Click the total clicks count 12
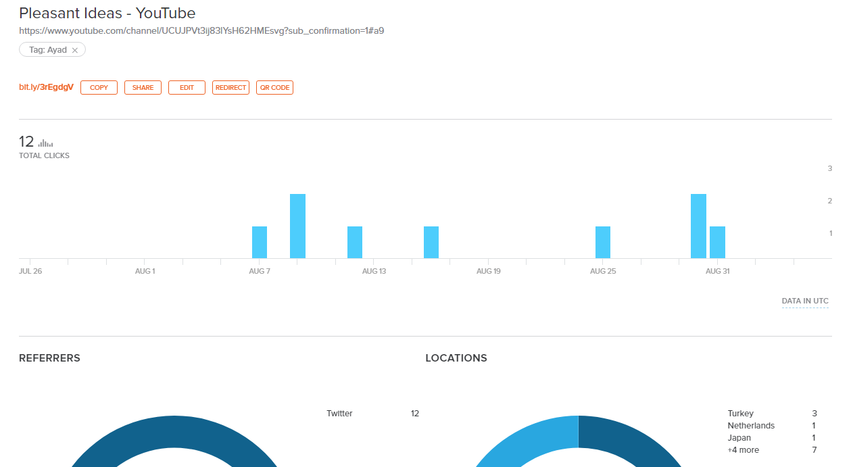This screenshot has height=467, width=851. point(26,142)
